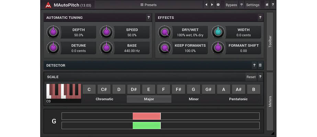Load the next preset with right arrow

coord(212,5)
